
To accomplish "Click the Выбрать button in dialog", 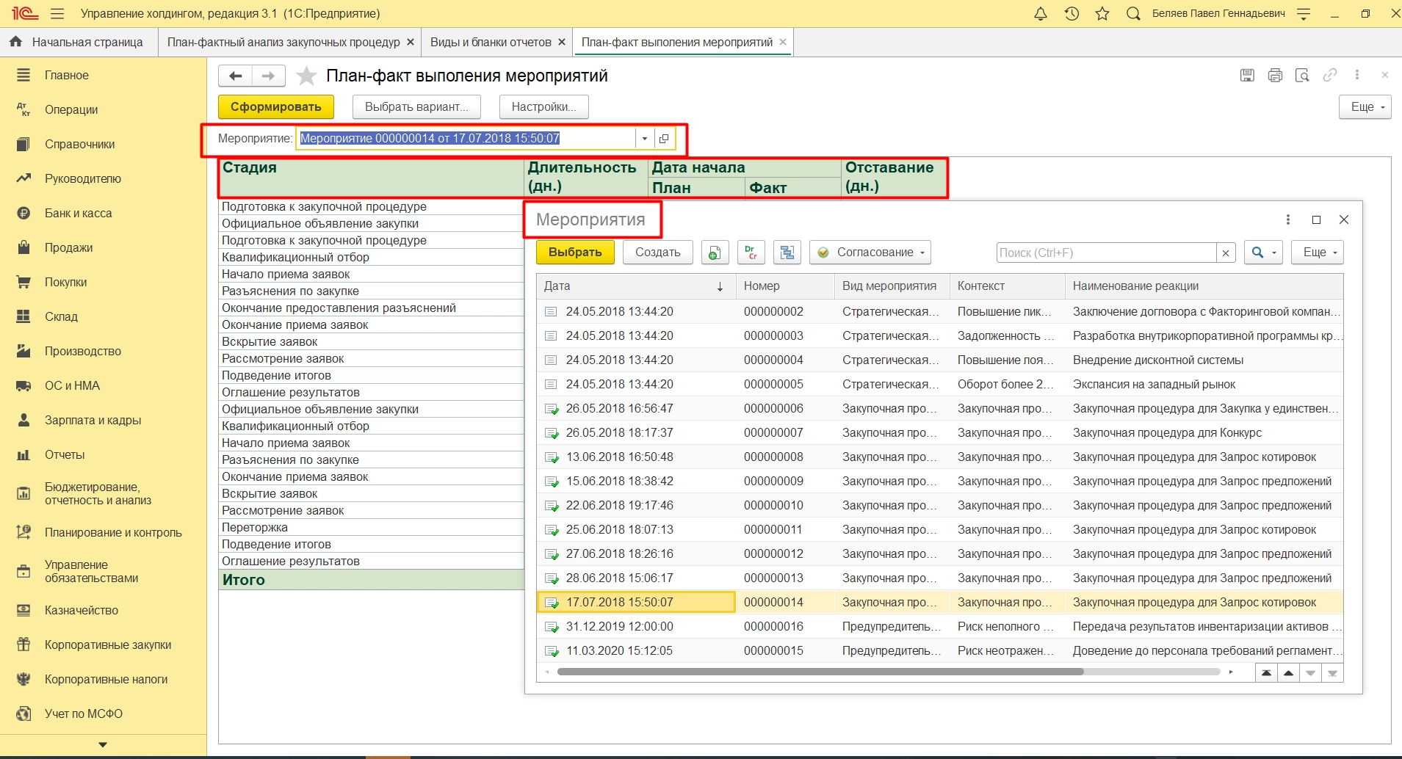I will pos(575,253).
